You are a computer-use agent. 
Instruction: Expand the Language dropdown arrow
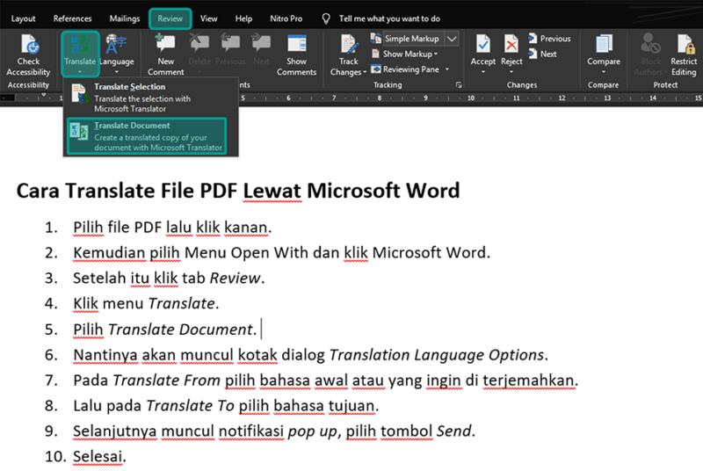pyautogui.click(x=117, y=72)
